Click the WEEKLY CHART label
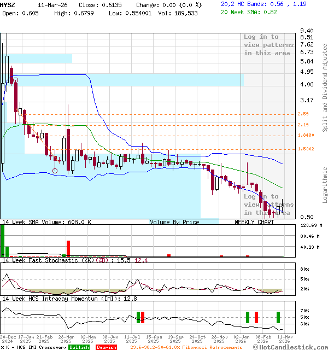328x350 pixels. 254,223
